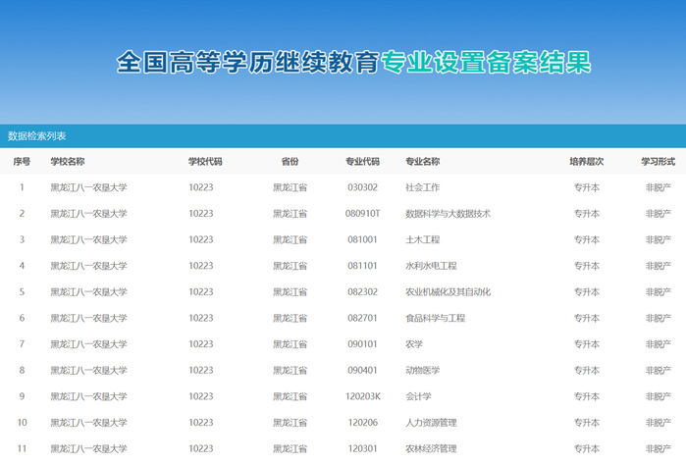Select the 农业机械化及其自动化 entry
The width and height of the screenshot is (686, 464).
coord(448,292)
